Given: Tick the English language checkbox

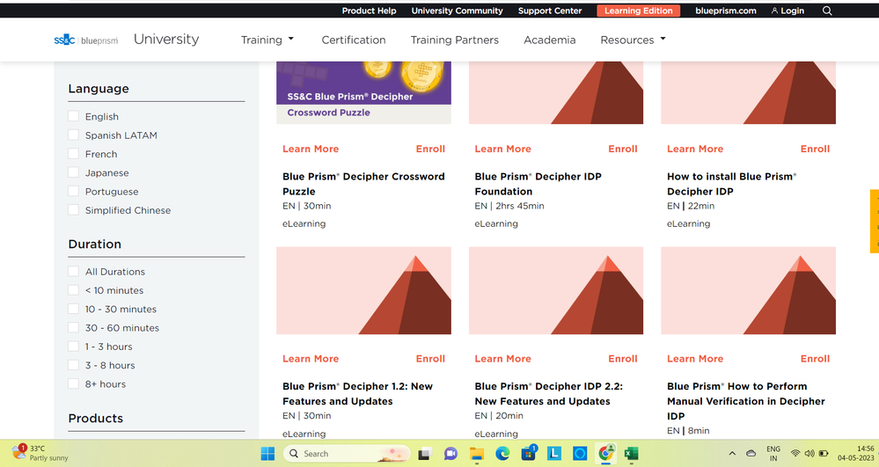Looking at the screenshot, I should 73,116.
